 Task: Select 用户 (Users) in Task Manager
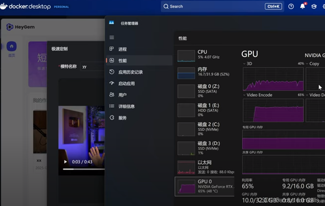122,95
